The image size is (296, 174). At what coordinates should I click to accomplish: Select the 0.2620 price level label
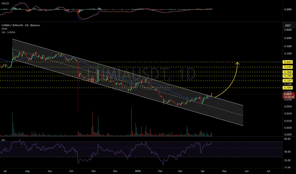point(288,62)
